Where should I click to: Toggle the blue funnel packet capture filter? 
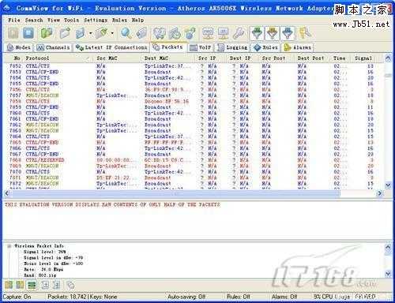coord(288,33)
